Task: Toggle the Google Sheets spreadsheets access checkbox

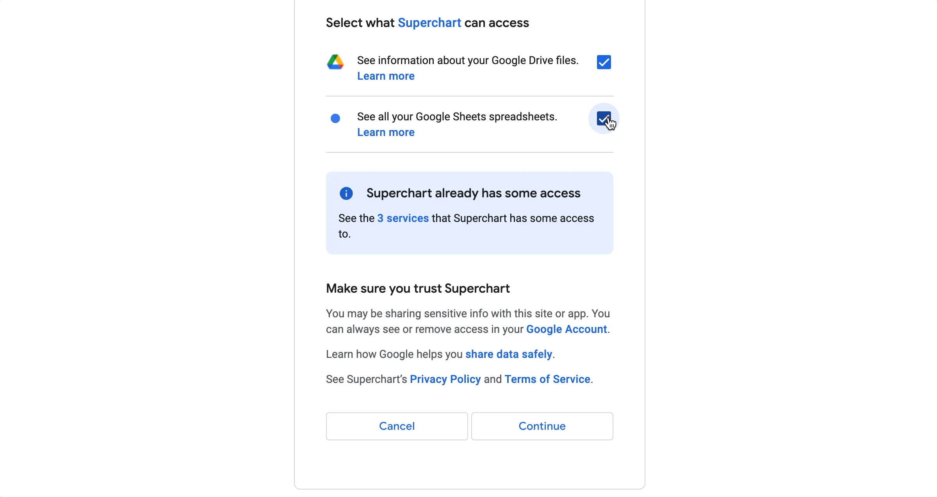Action: (x=604, y=118)
